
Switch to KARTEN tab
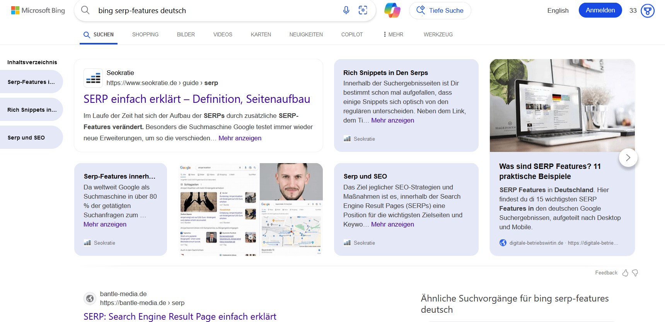point(261,34)
